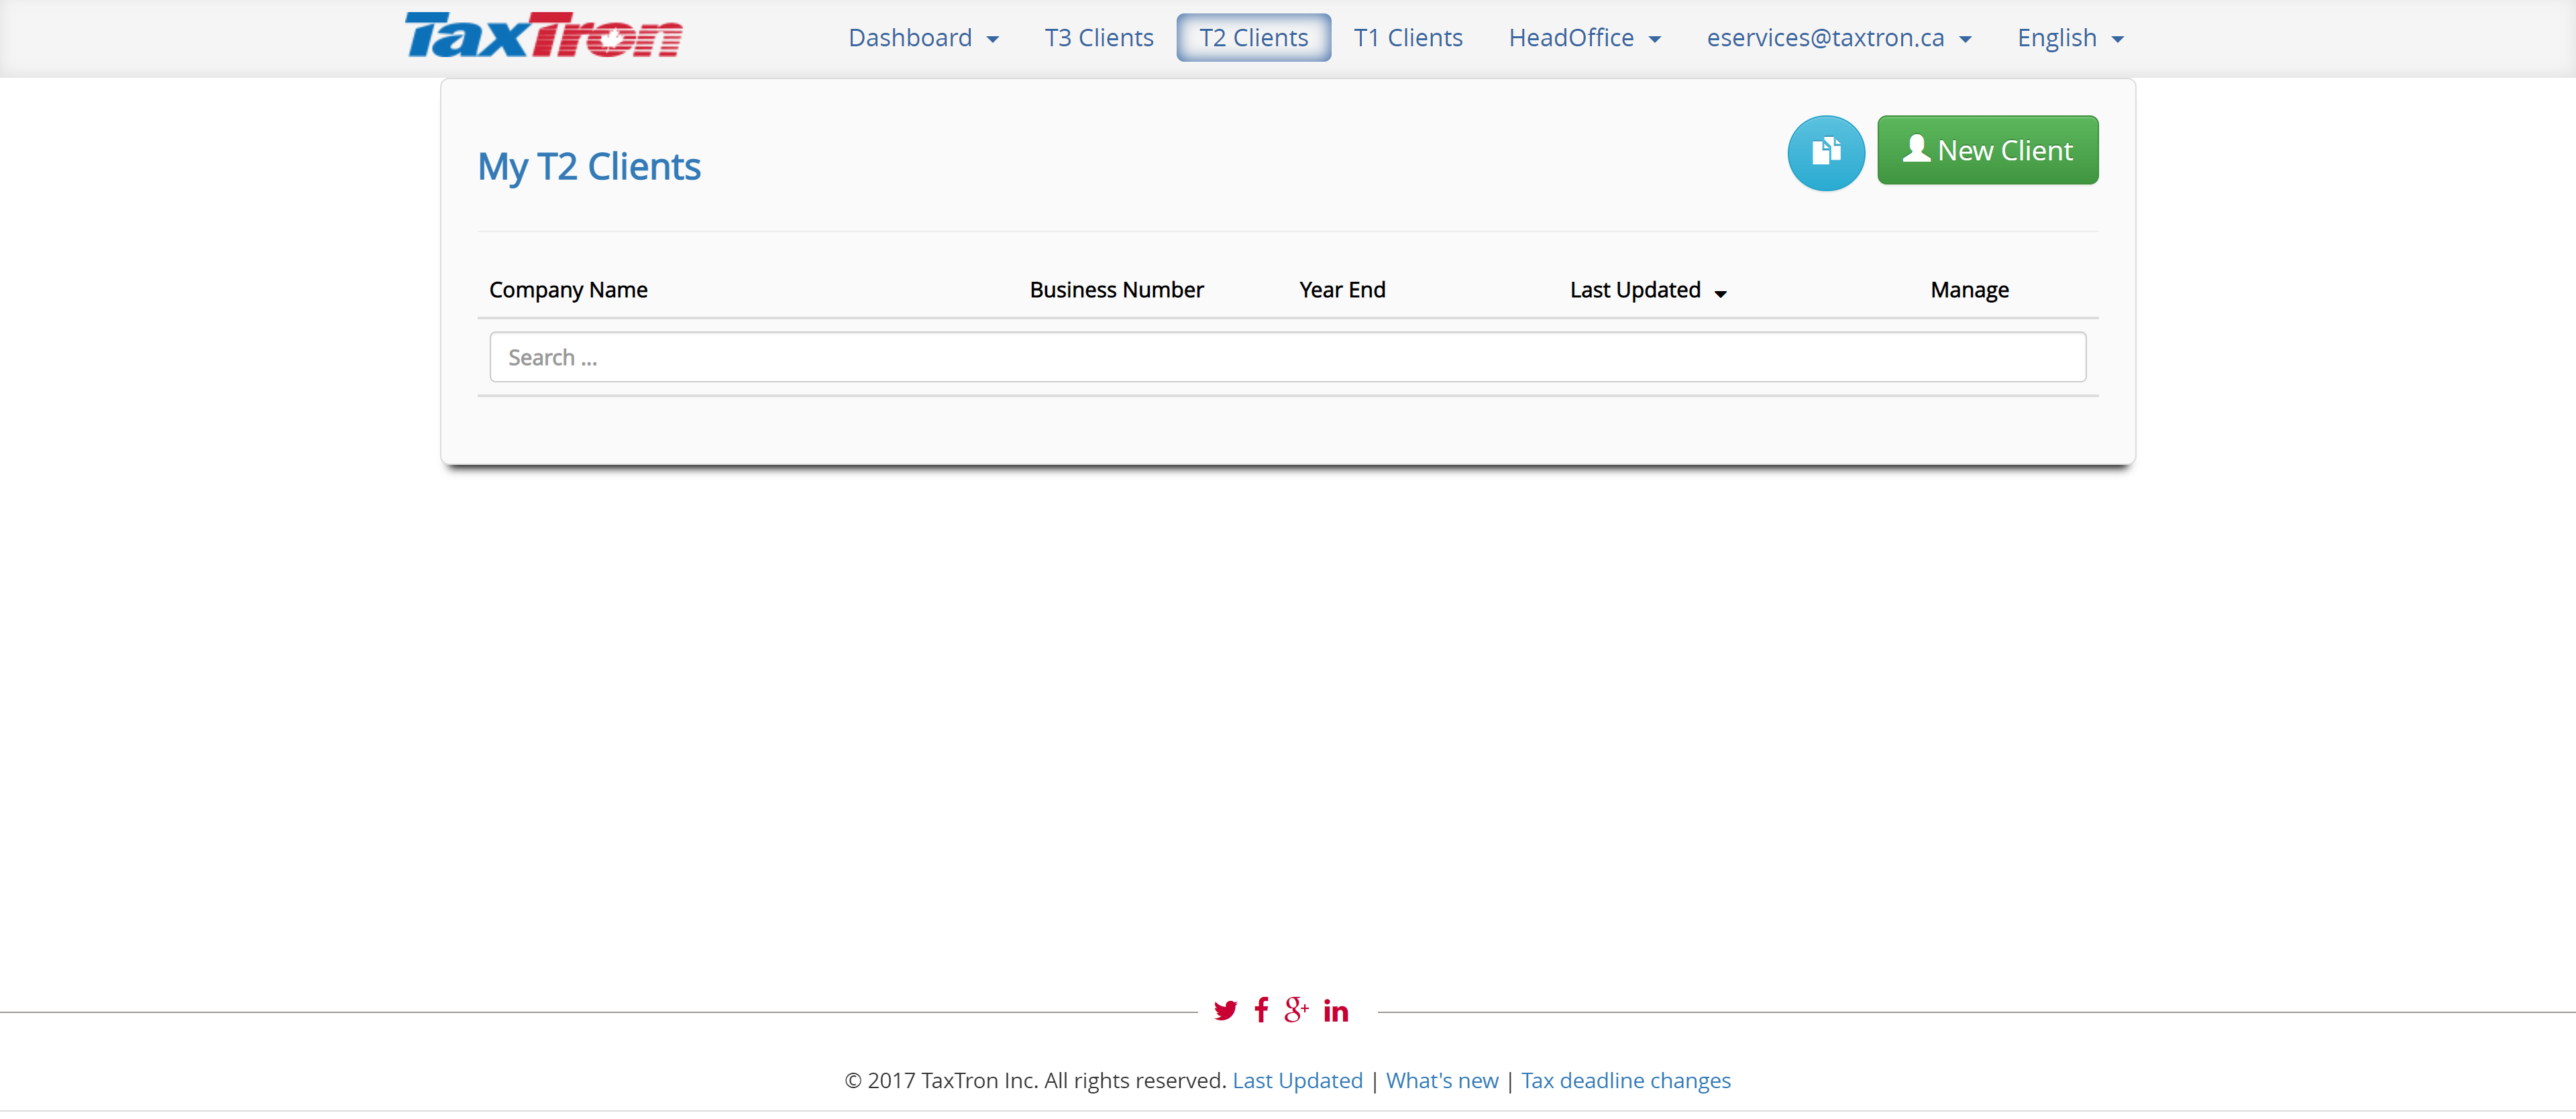Open the Tax deadline changes link
2576x1119 pixels.
(x=1625, y=1080)
